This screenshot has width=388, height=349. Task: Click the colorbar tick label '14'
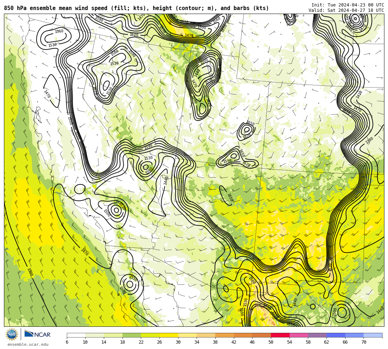point(104,342)
